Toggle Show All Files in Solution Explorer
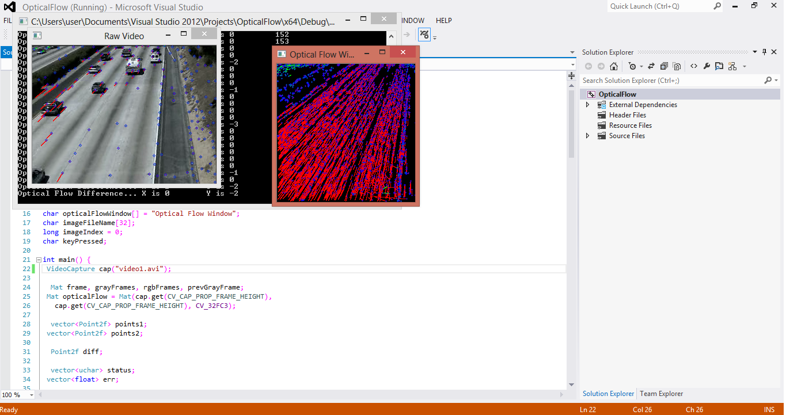 (x=719, y=66)
